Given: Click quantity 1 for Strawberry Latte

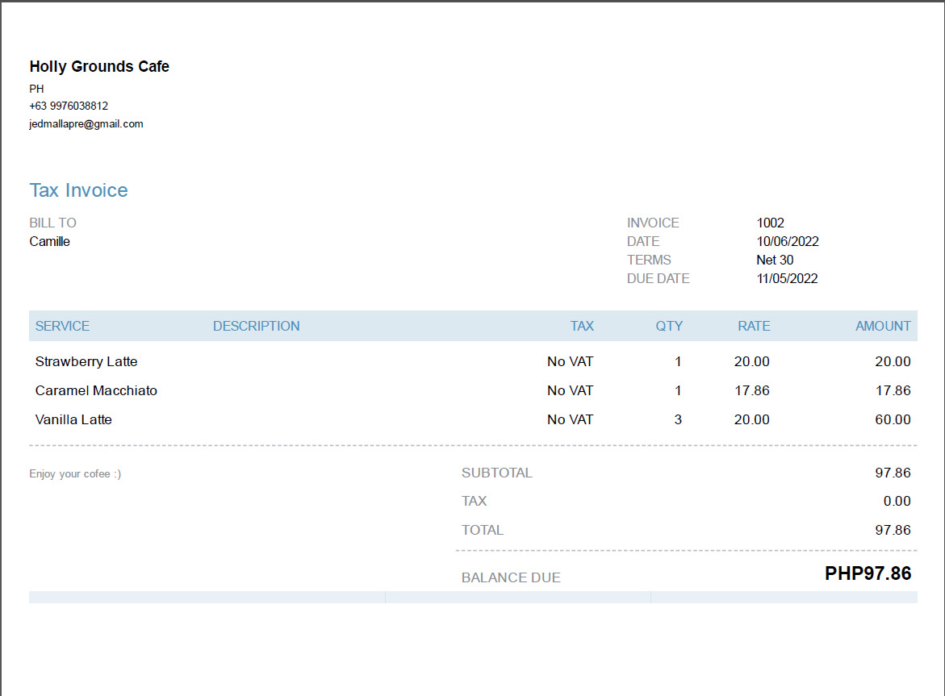Looking at the screenshot, I should [x=678, y=362].
